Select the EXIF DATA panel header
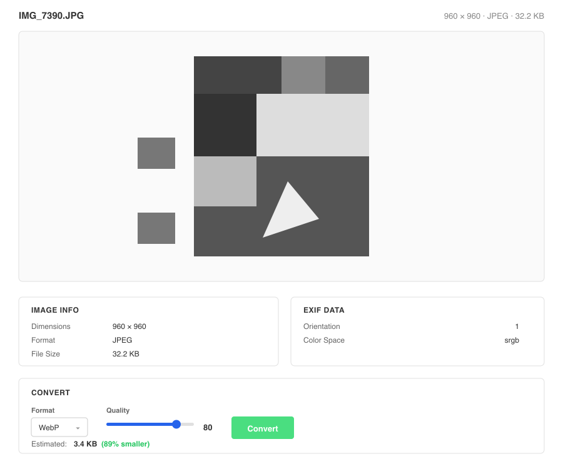This screenshot has width=563, height=469. (x=323, y=310)
